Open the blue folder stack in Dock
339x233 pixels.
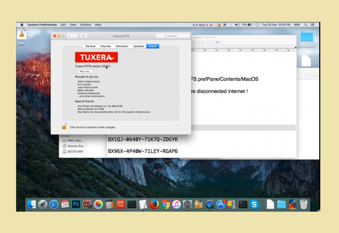coord(281,204)
